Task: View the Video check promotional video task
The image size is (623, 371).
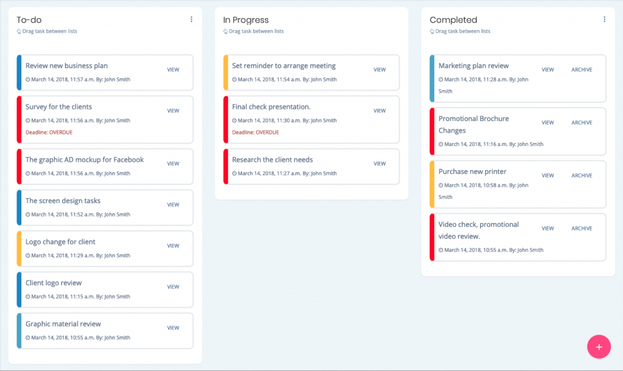Action: (x=548, y=229)
